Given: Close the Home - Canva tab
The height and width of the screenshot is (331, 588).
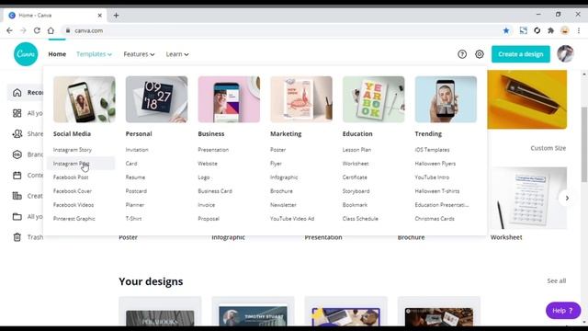Looking at the screenshot, I should click(x=100, y=16).
